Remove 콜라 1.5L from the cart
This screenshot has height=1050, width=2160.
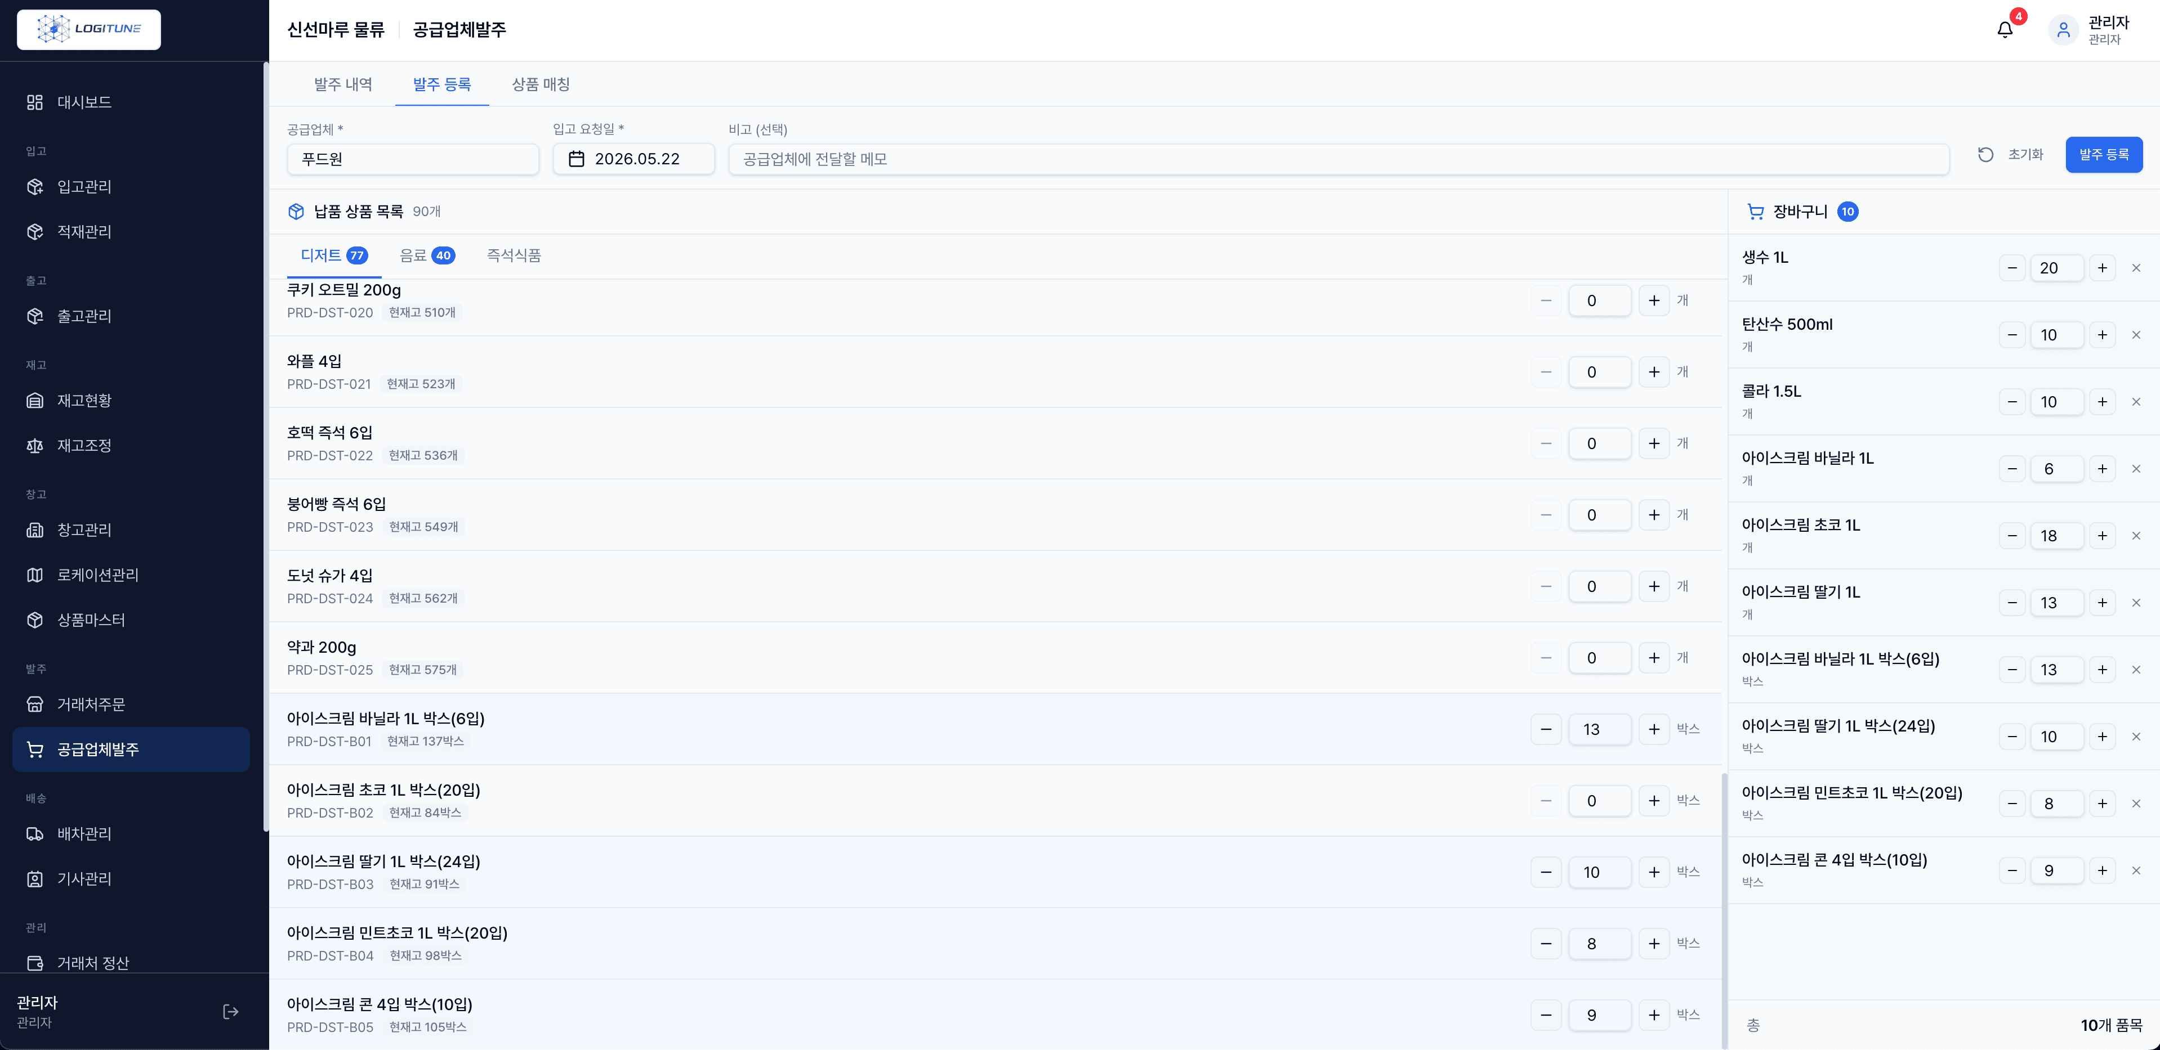click(2136, 402)
